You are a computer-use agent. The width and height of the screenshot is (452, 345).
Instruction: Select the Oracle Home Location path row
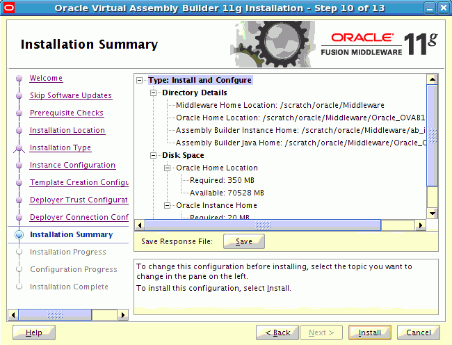300,118
